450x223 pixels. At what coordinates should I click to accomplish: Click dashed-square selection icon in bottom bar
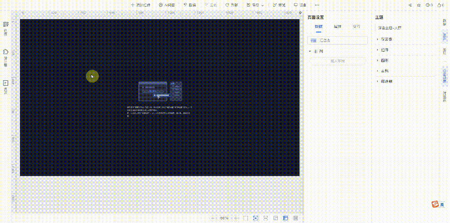pyautogui.click(x=246, y=218)
